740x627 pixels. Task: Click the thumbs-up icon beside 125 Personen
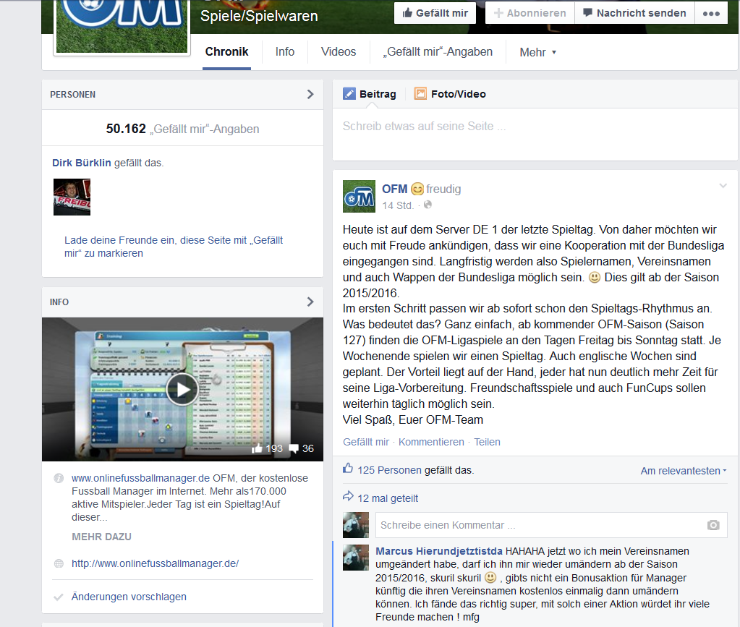(x=348, y=469)
